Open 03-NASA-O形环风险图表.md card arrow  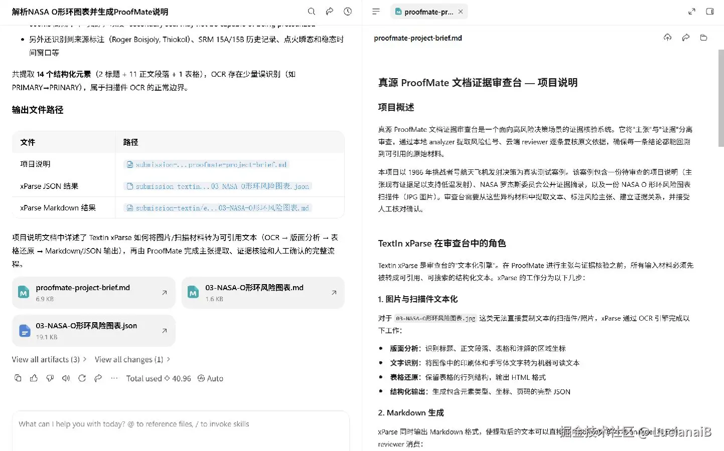pyautogui.click(x=334, y=293)
